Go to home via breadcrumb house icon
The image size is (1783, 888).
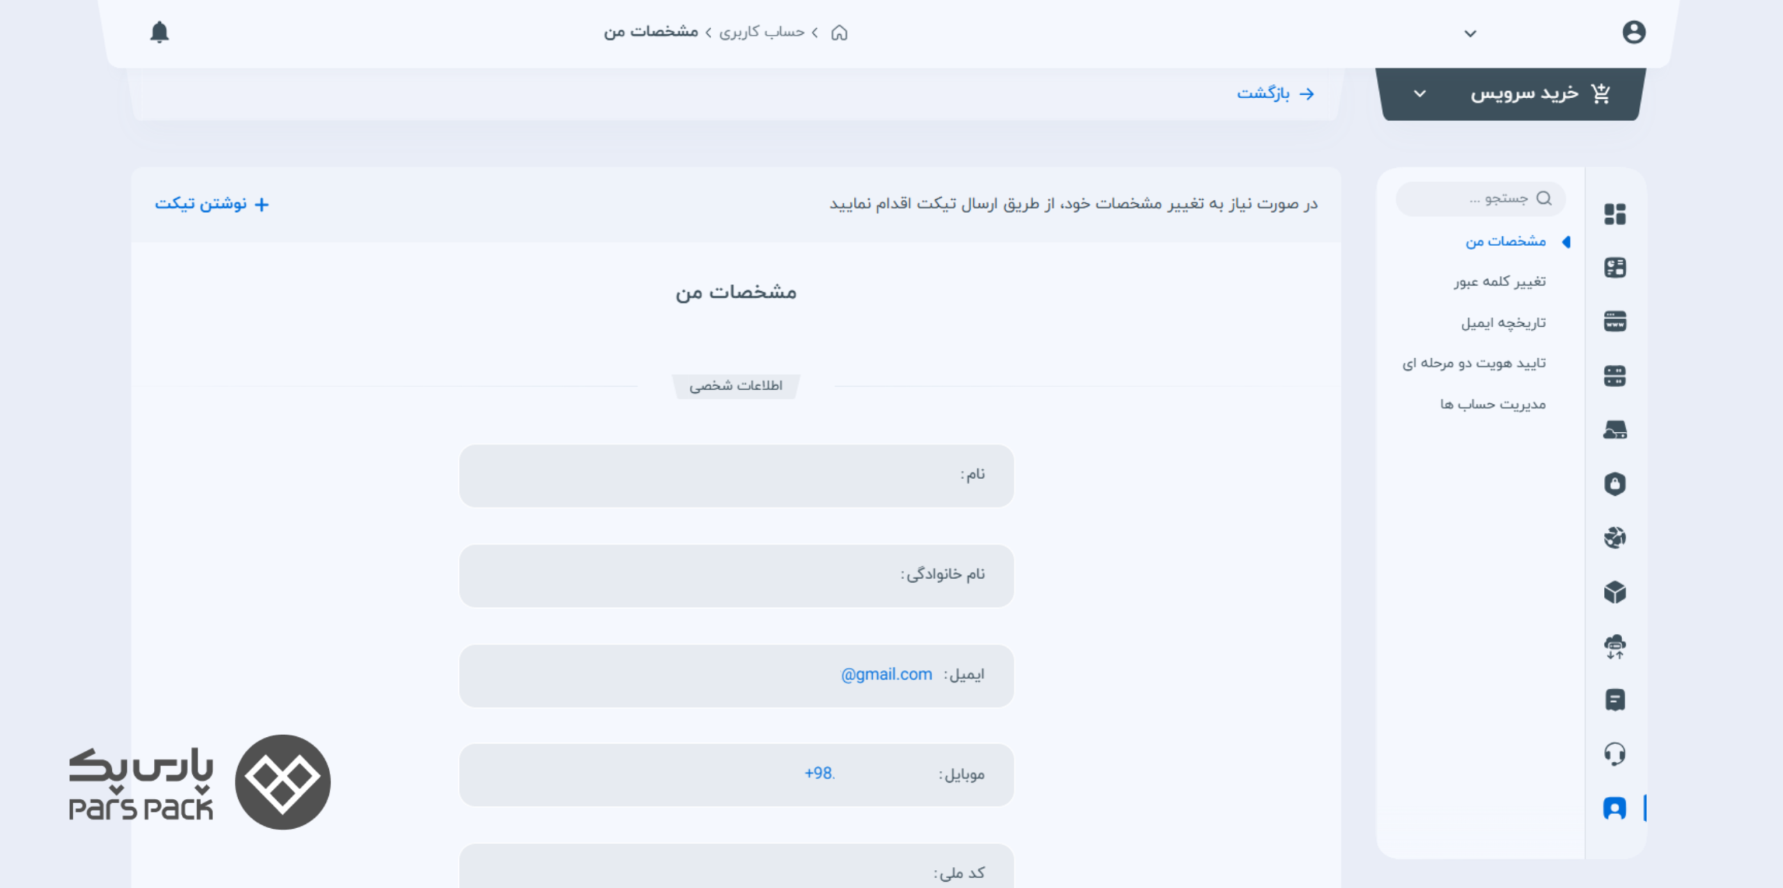pyautogui.click(x=839, y=32)
